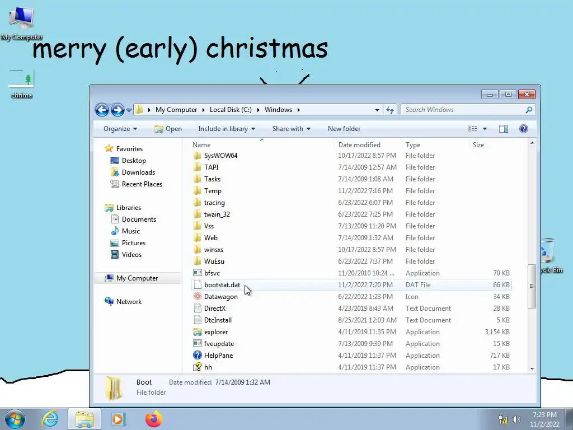Sort by Date modified column header
Image resolution: width=573 pixels, height=430 pixels.
(x=359, y=145)
